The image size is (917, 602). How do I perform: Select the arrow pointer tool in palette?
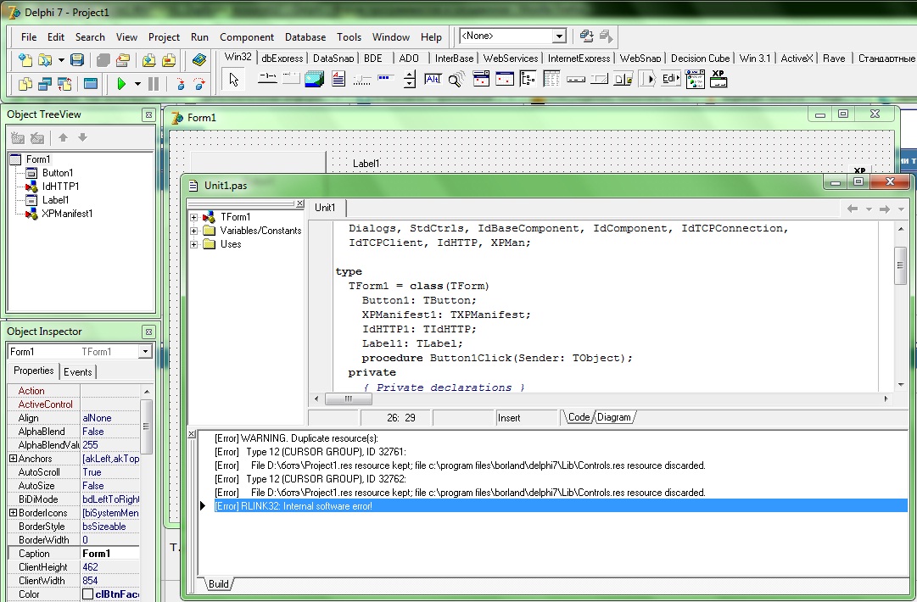(x=234, y=80)
